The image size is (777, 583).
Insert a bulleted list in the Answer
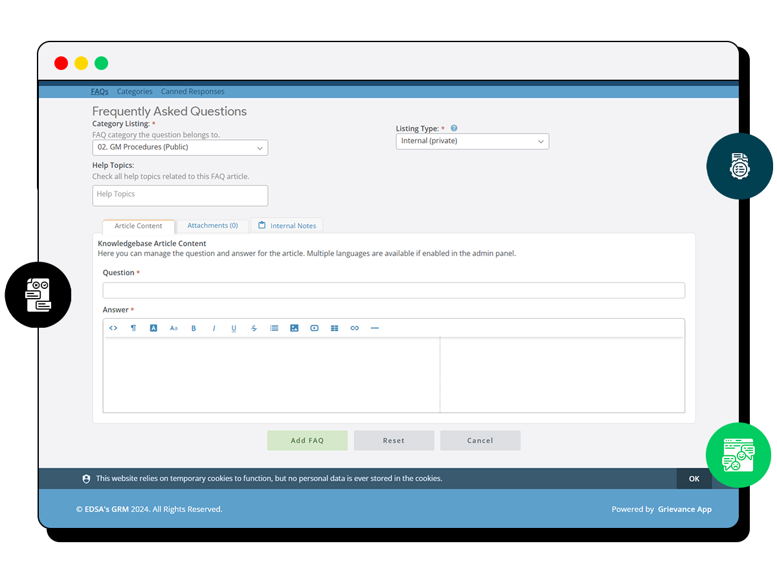[275, 328]
